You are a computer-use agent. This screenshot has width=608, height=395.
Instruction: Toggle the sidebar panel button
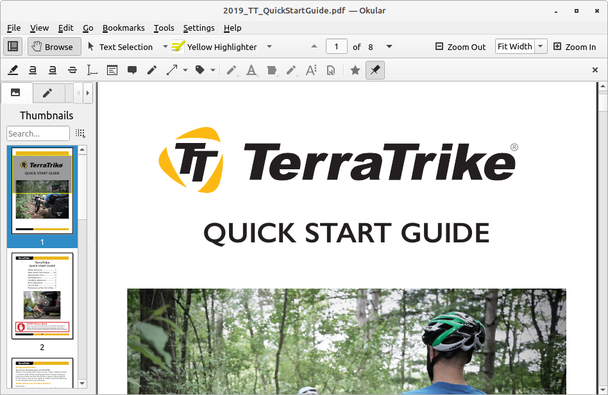point(13,47)
